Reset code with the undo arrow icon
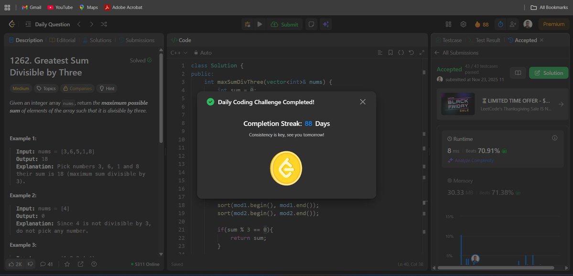 (x=411, y=52)
